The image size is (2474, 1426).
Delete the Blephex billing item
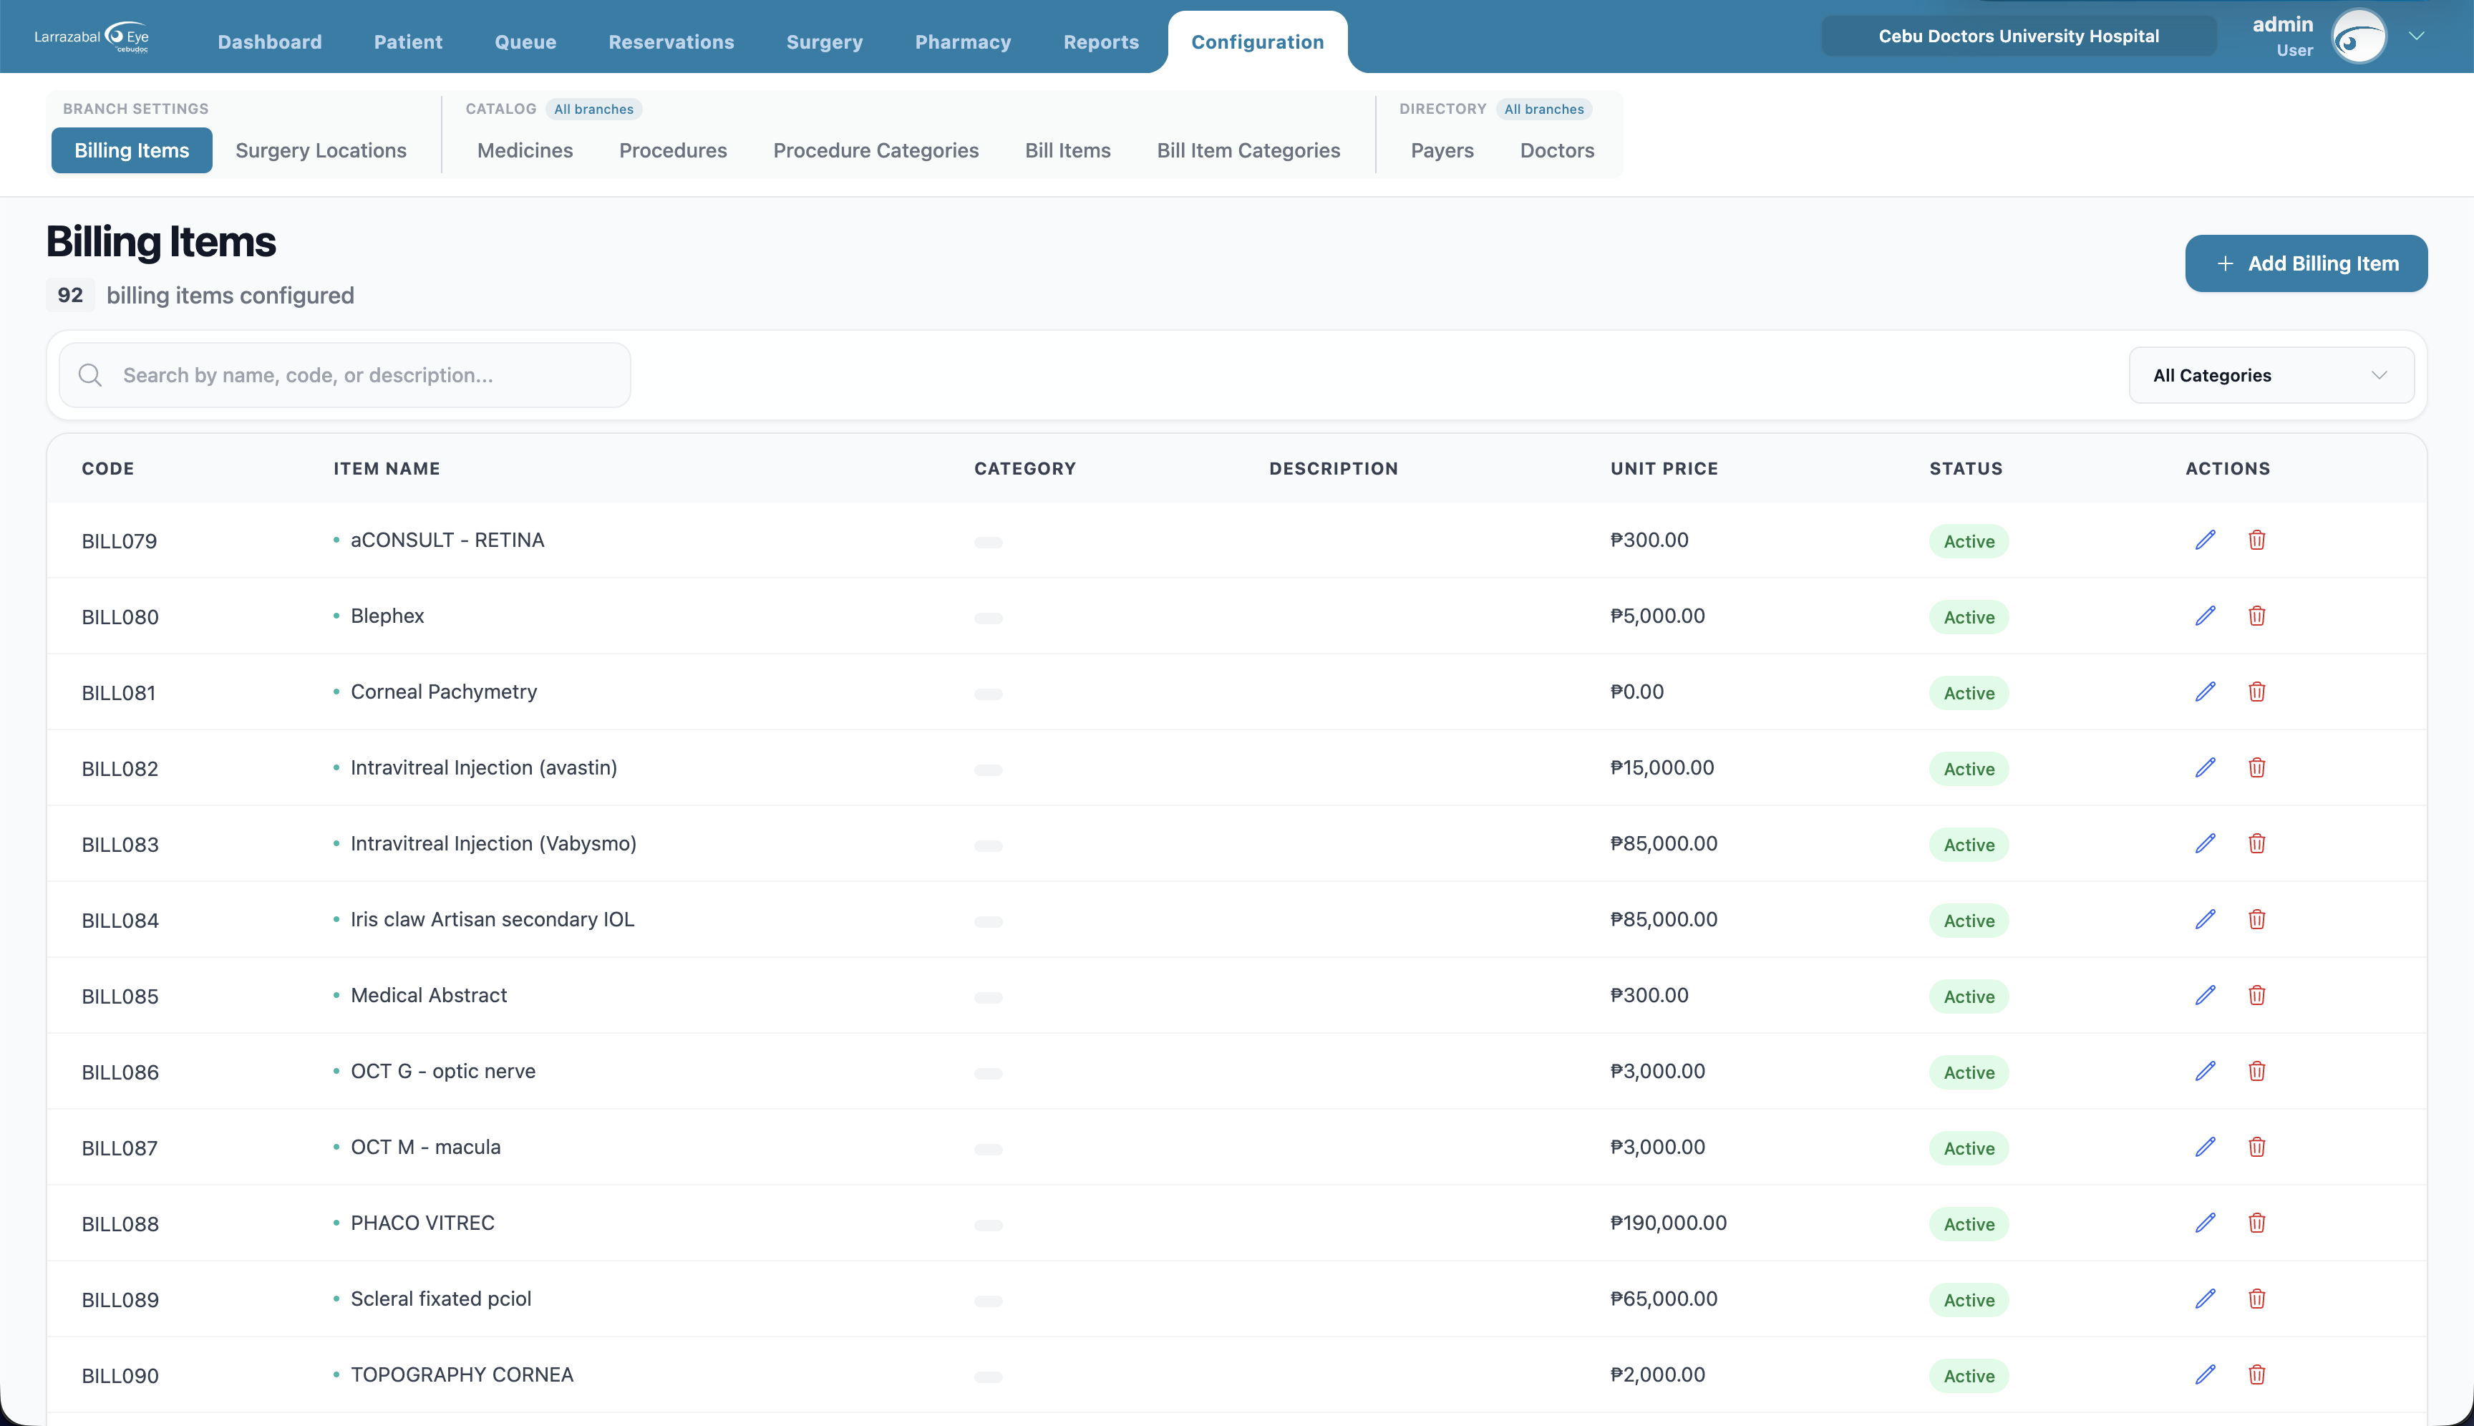point(2256,616)
